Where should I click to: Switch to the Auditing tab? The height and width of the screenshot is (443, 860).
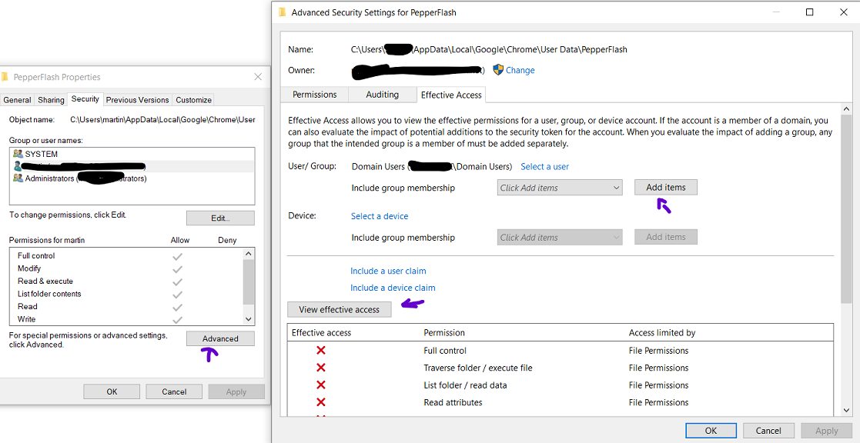[383, 95]
